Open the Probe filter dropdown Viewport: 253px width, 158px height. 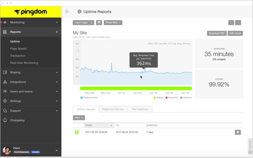coord(113,23)
